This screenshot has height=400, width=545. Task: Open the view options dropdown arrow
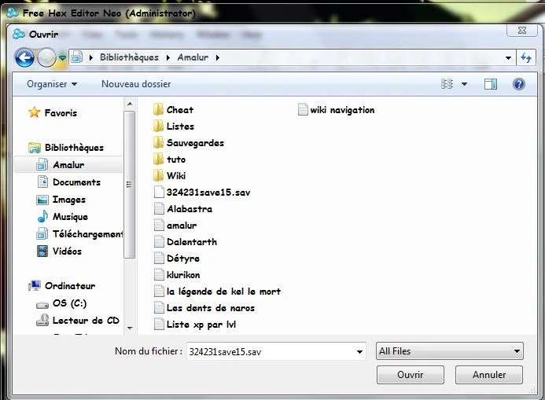pos(464,84)
